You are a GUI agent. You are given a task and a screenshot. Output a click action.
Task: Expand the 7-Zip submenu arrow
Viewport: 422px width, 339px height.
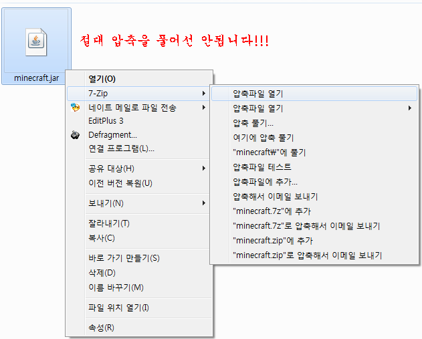(204, 94)
